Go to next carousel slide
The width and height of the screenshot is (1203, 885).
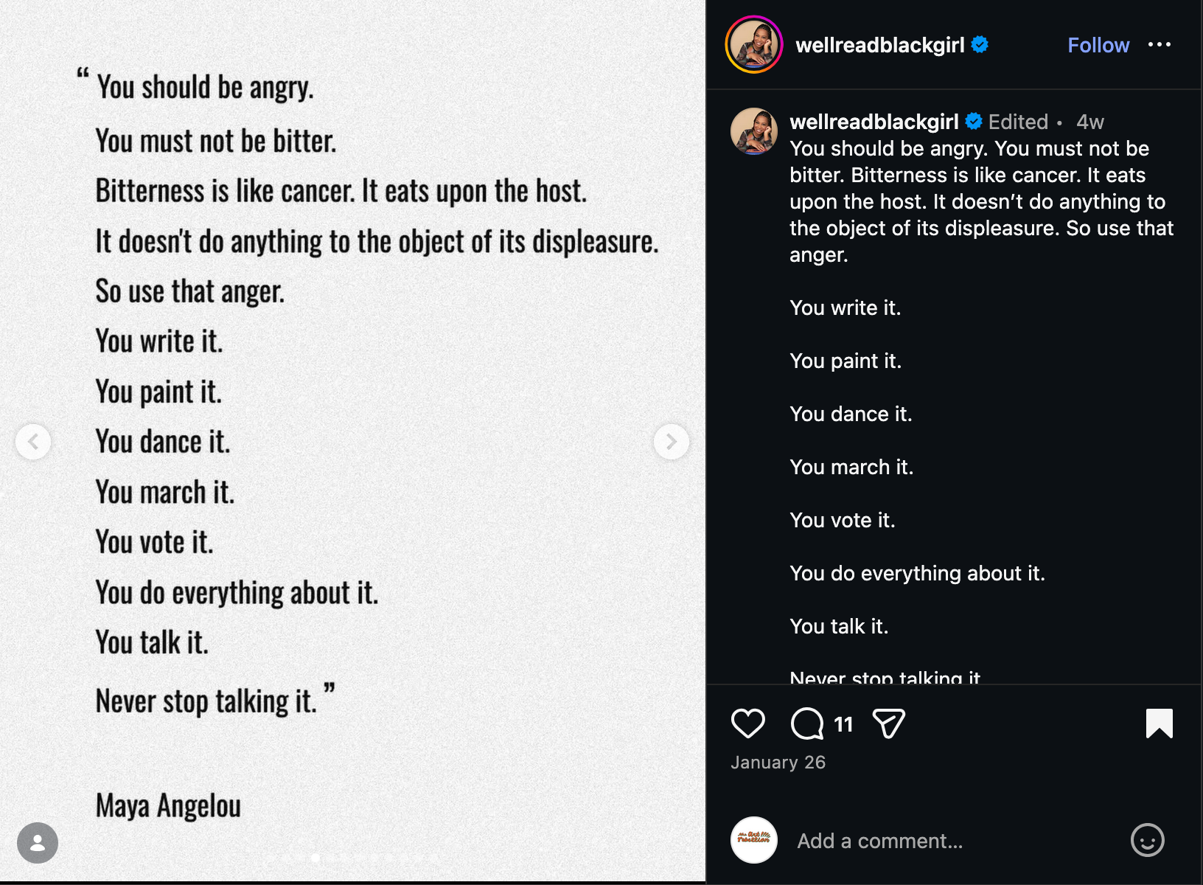pyautogui.click(x=671, y=442)
